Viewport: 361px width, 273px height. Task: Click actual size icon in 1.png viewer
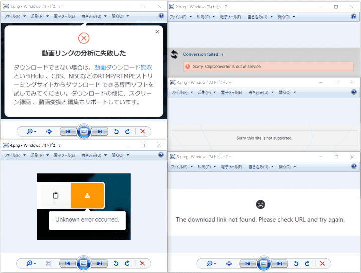coord(49,131)
